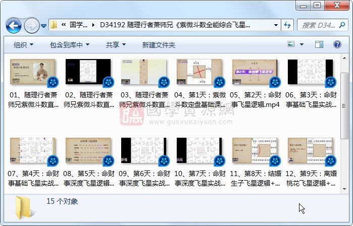Minimize the Explorer window
The width and height of the screenshot is (353, 226).
point(303,6)
